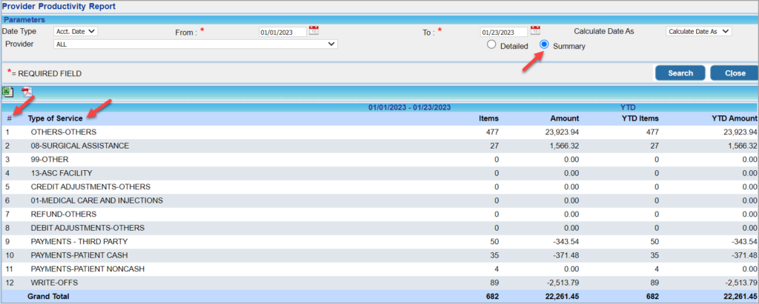Open the From date calendar picker
Image resolution: width=759 pixels, height=304 pixels.
pos(314,30)
